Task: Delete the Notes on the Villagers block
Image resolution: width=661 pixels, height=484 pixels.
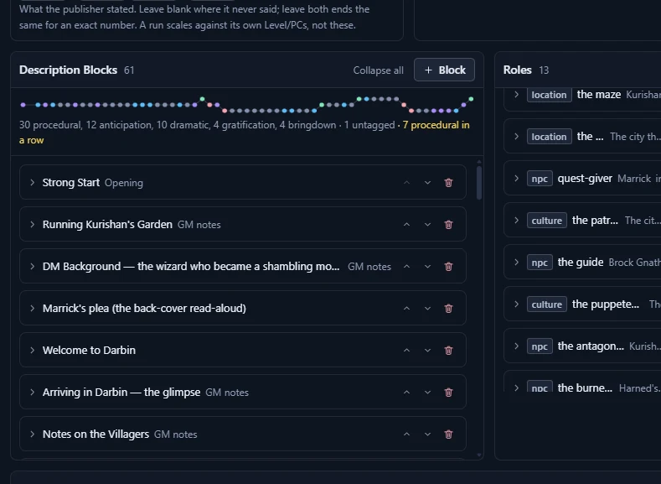Action: [448, 435]
